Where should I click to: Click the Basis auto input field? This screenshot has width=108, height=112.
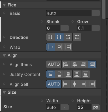69,13
